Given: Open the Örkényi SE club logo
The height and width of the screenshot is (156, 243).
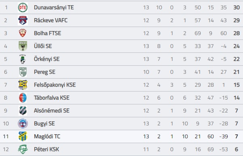Looking at the screenshot, I should coord(23,59).
